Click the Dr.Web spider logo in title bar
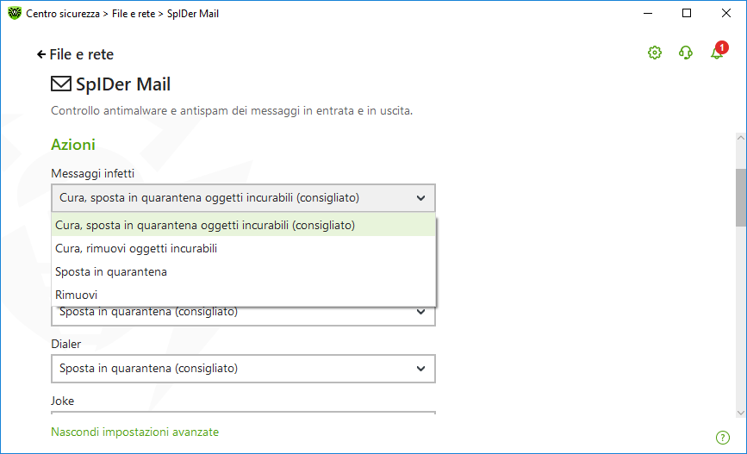The image size is (747, 454). 14,14
